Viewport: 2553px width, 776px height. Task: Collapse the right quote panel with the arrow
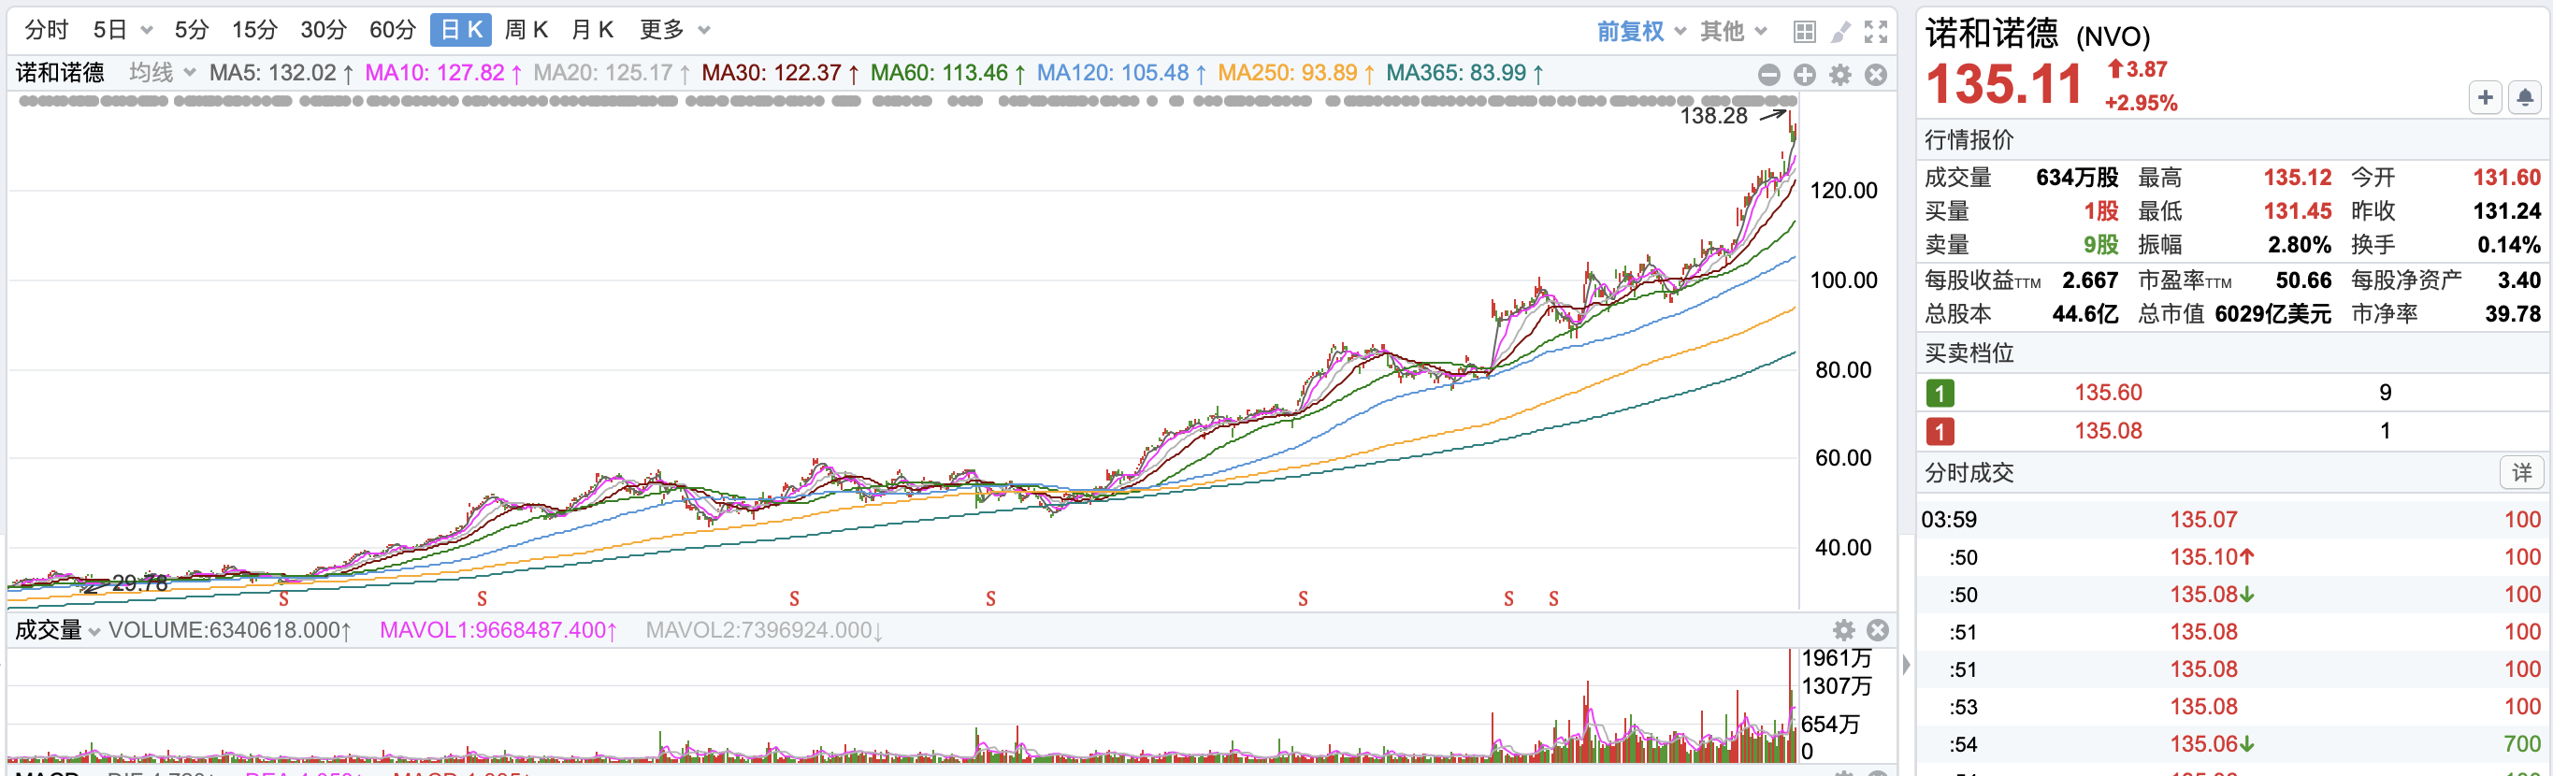pyautogui.click(x=1906, y=665)
